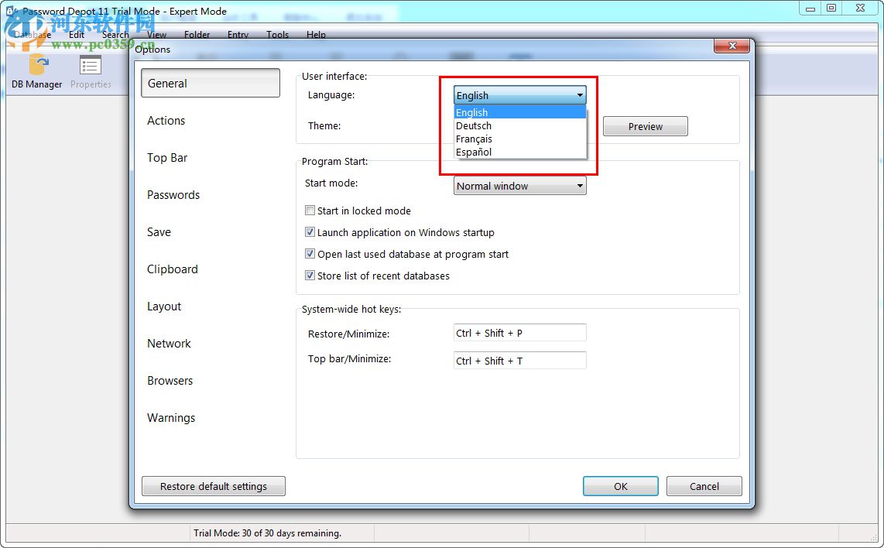Image resolution: width=884 pixels, height=548 pixels.
Task: Toggle Store list of recent databases
Action: 310,275
